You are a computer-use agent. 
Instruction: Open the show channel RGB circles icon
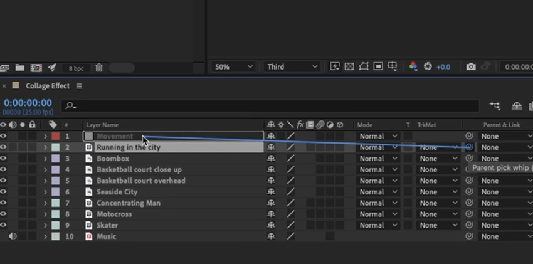point(413,66)
